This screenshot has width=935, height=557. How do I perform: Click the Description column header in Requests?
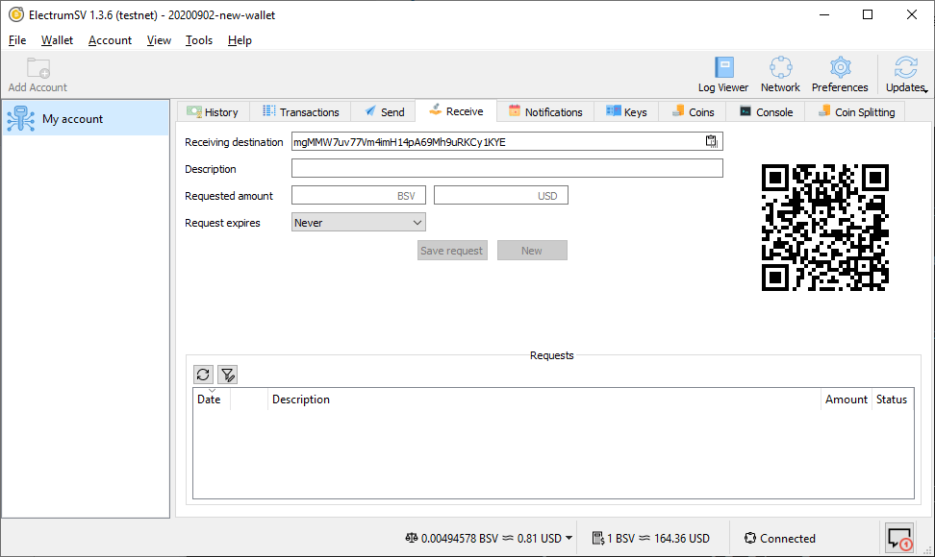tap(543, 400)
